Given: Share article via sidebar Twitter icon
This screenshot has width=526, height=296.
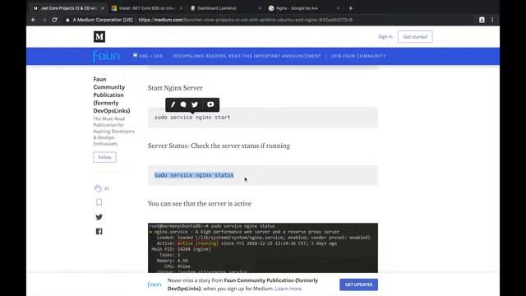Looking at the screenshot, I should tap(99, 217).
